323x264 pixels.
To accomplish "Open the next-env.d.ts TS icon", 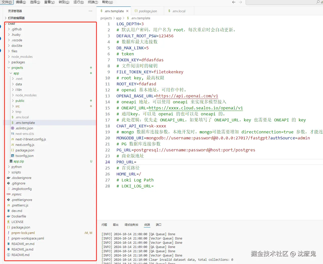I will pos(13,134).
